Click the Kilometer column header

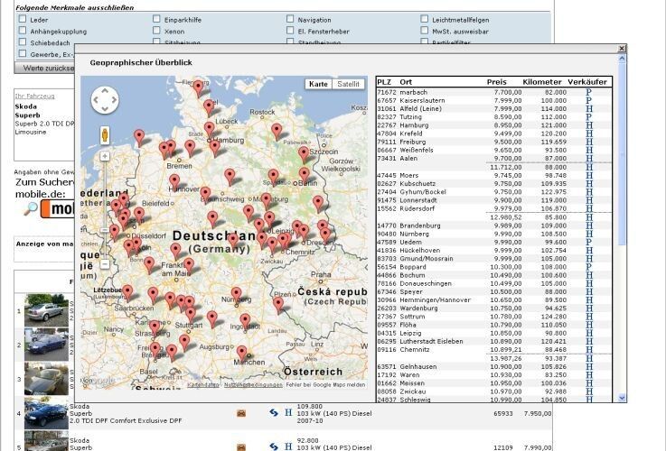[x=542, y=82]
